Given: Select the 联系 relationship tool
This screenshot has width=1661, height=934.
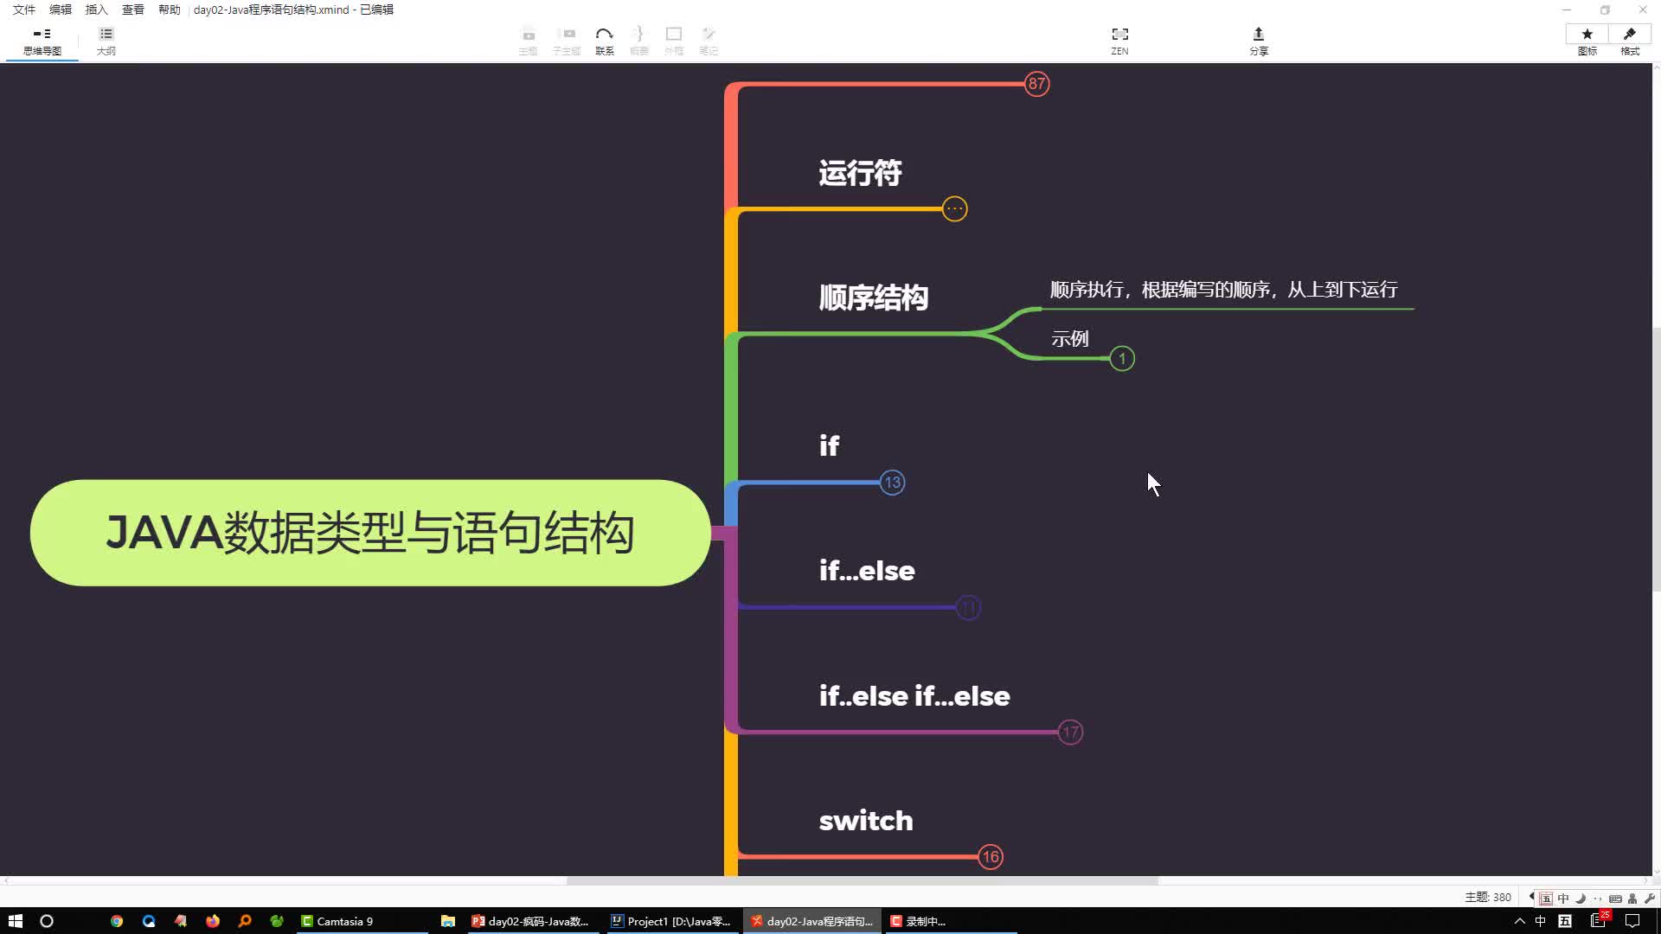Looking at the screenshot, I should pos(604,41).
